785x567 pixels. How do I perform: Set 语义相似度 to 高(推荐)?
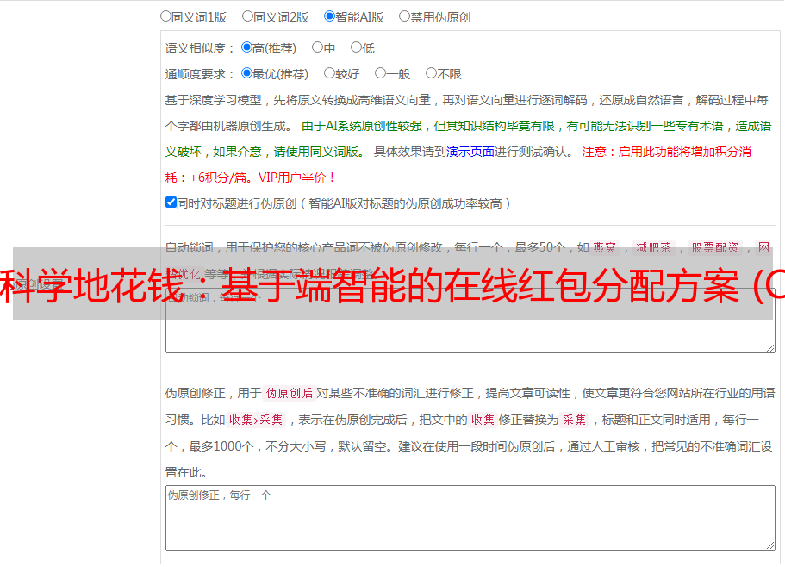246,47
